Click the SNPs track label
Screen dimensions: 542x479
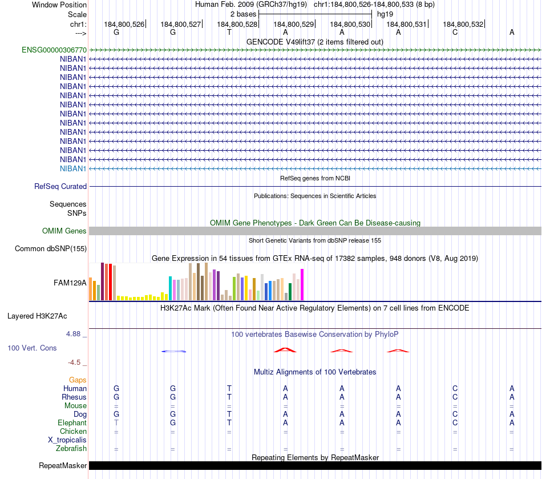point(77,213)
